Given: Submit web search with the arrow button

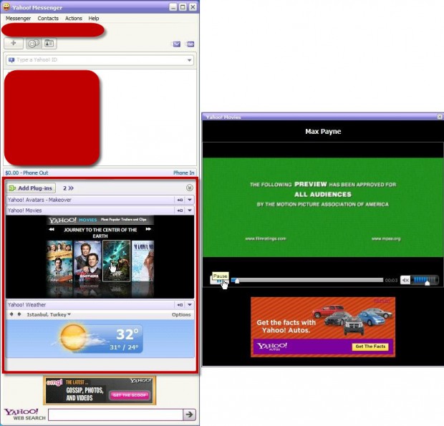Looking at the screenshot, I should pyautogui.click(x=189, y=415).
